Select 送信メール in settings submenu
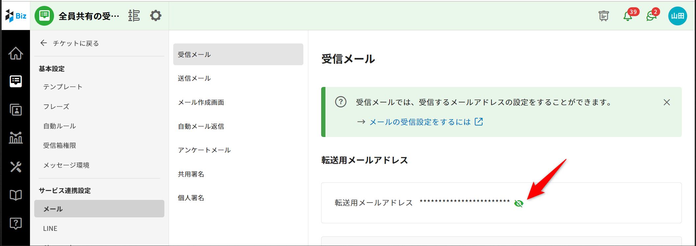Screen dimensions: 696x246 coord(194,78)
